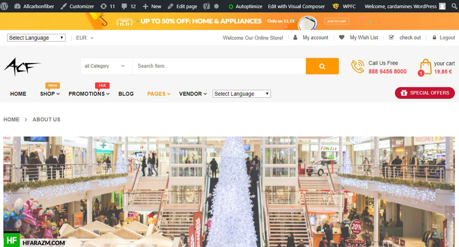Open the top Select Language dropdown

pos(36,38)
